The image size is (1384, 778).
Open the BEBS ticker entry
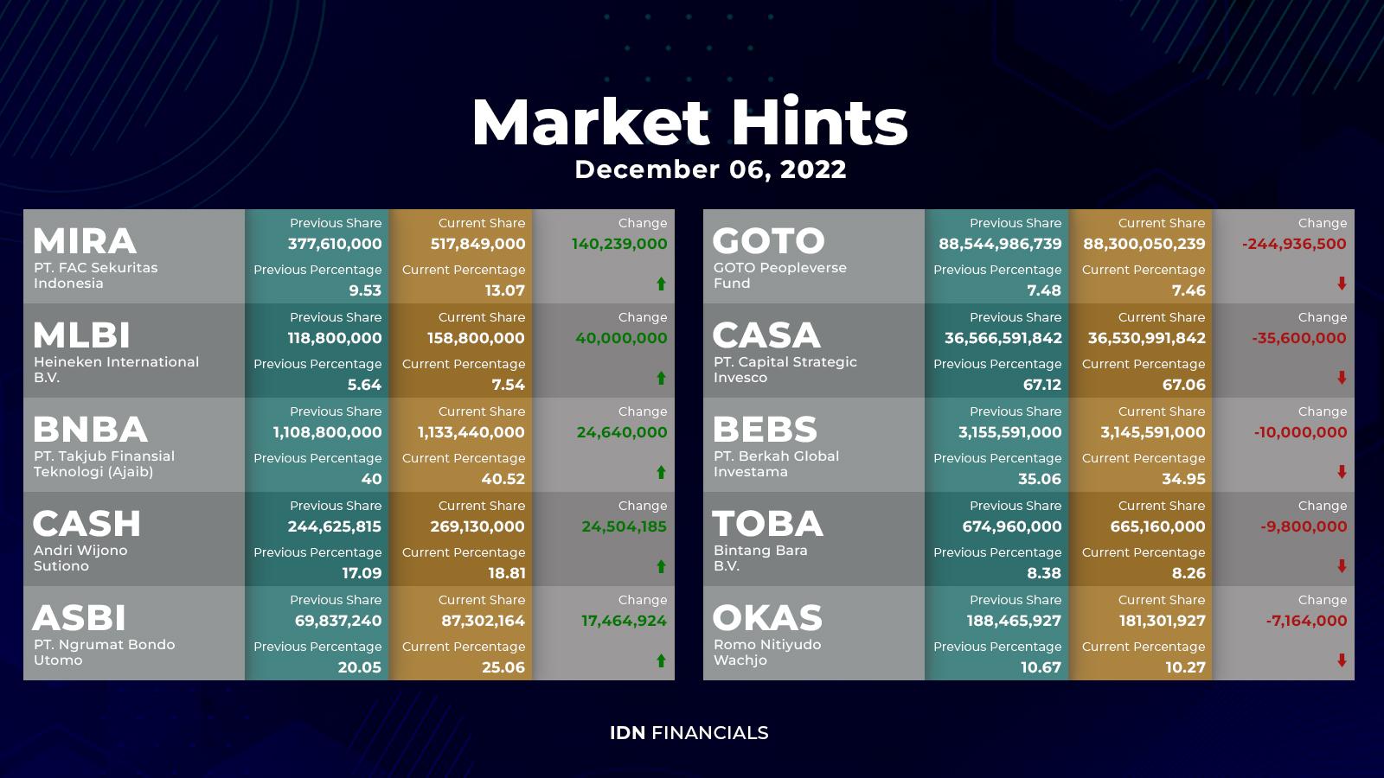pyautogui.click(x=765, y=430)
